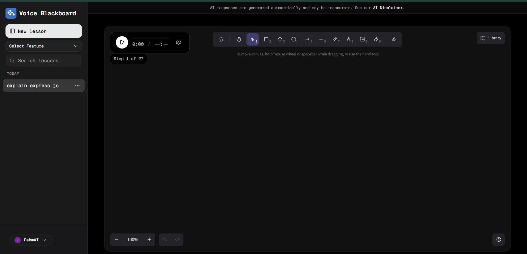Select the Arrow tool
This screenshot has height=254, width=527.
point(307,39)
